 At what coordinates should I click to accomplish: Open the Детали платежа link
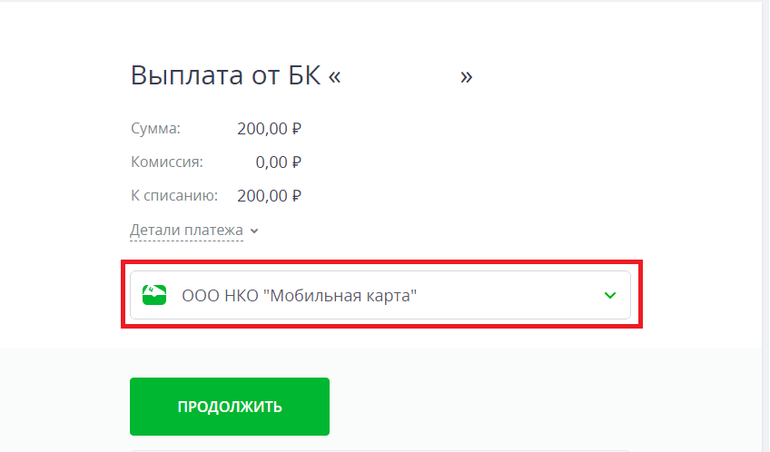(x=186, y=231)
